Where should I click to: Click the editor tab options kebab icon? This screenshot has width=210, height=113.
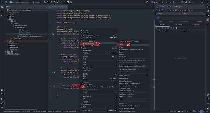click(x=153, y=7)
